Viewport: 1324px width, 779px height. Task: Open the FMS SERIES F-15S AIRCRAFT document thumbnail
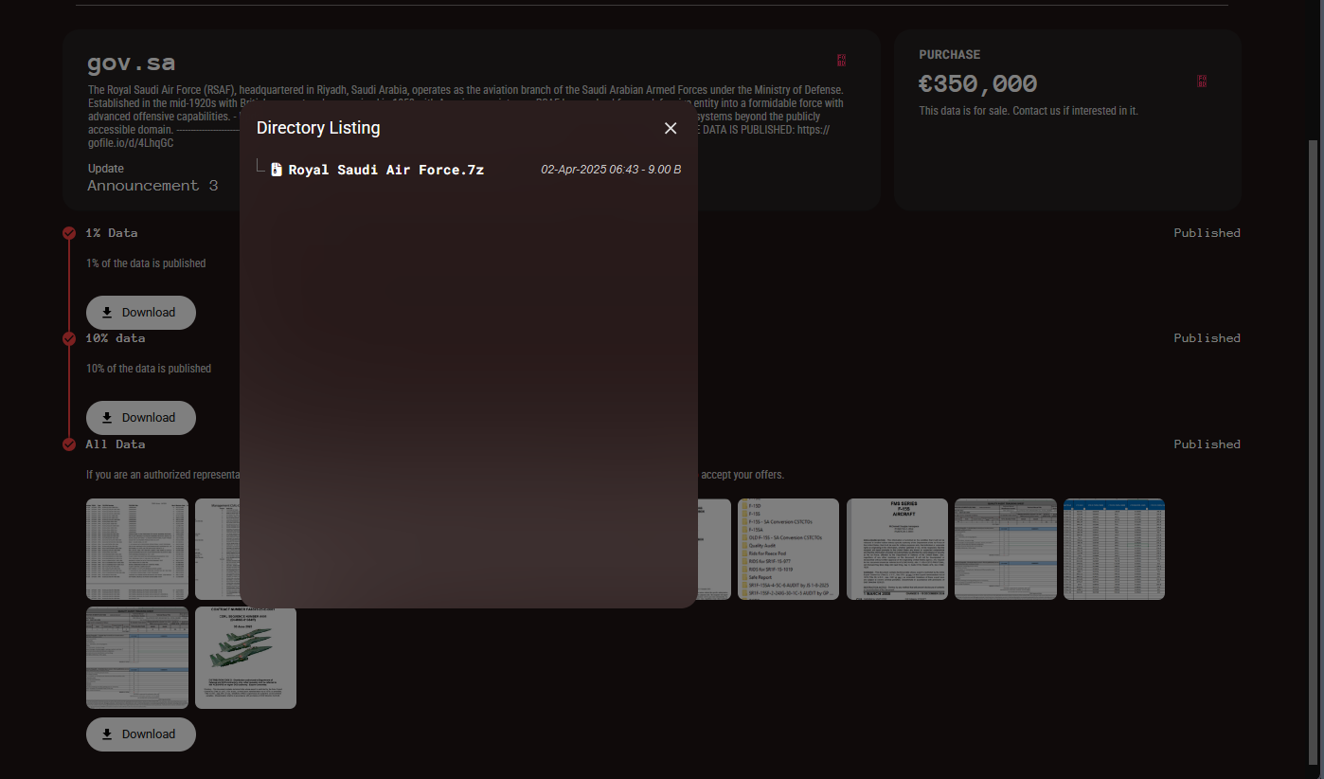897,549
